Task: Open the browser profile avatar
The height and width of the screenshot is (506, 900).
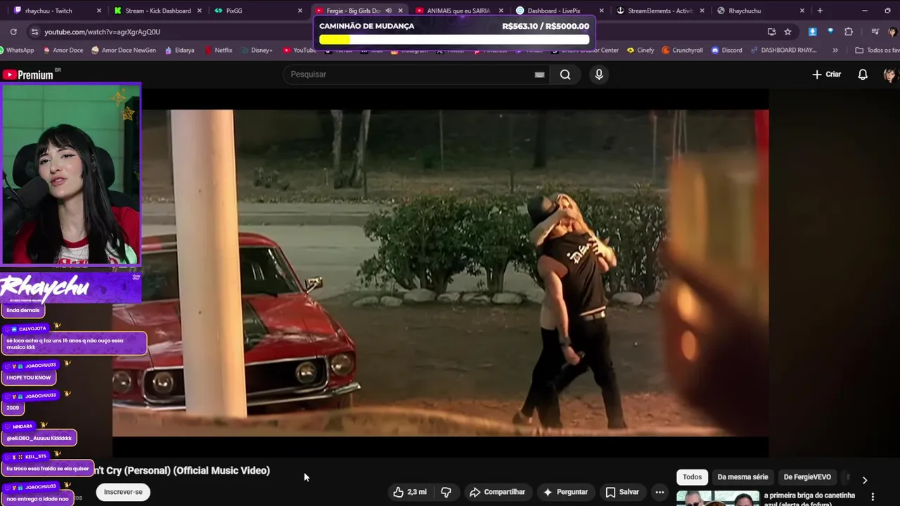Action: pyautogui.click(x=892, y=32)
